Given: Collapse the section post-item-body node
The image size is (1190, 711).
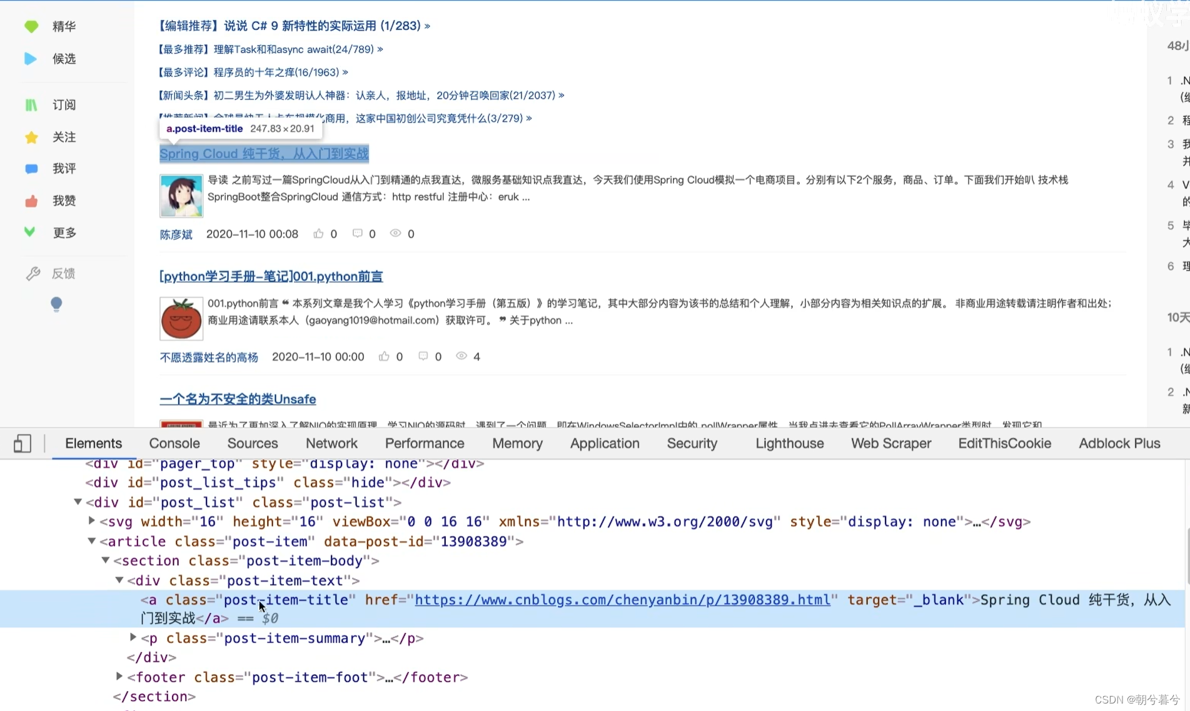Looking at the screenshot, I should point(106,560).
